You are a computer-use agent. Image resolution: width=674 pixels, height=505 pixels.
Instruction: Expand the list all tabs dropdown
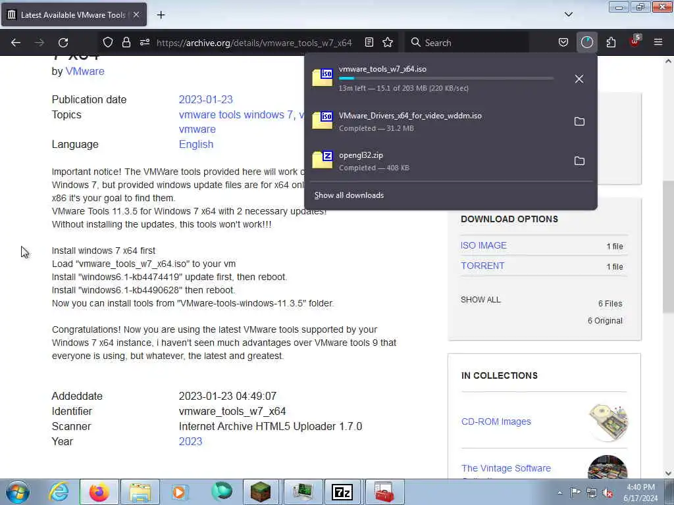click(x=568, y=14)
